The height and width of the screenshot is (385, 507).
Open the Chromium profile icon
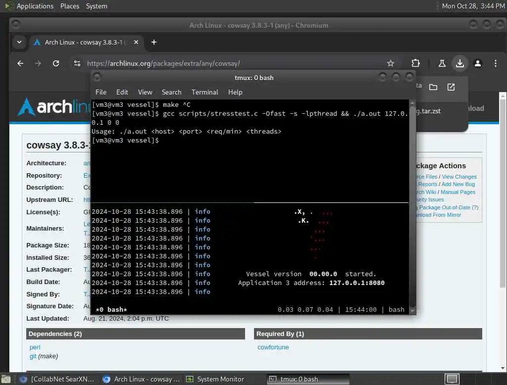[477, 63]
